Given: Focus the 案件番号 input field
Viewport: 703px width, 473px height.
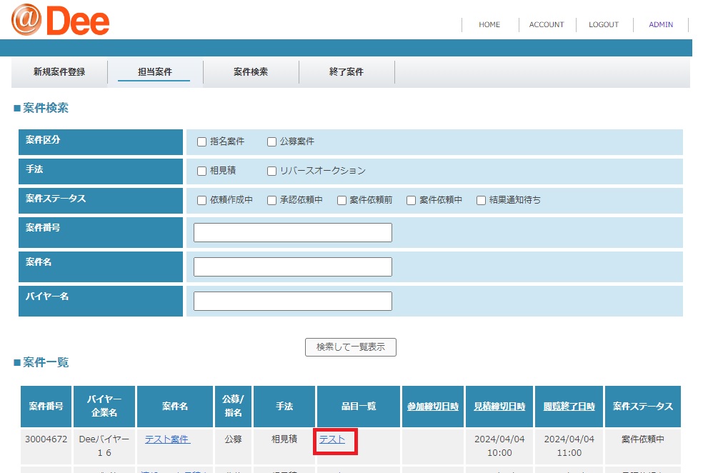Looking at the screenshot, I should [293, 233].
